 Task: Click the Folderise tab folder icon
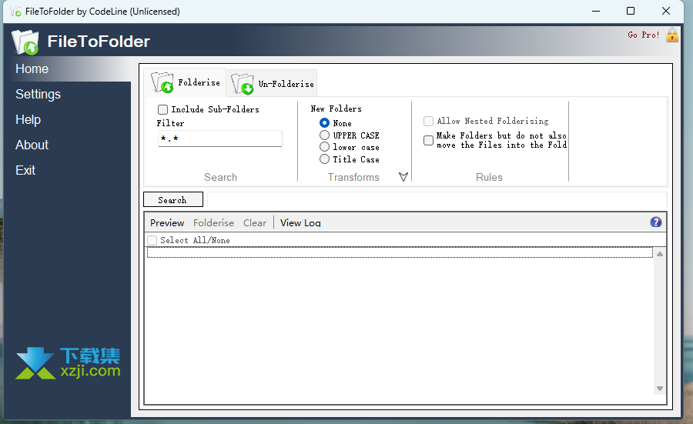(162, 82)
